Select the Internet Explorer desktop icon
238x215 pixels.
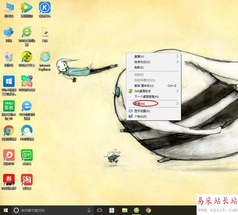click(44, 61)
